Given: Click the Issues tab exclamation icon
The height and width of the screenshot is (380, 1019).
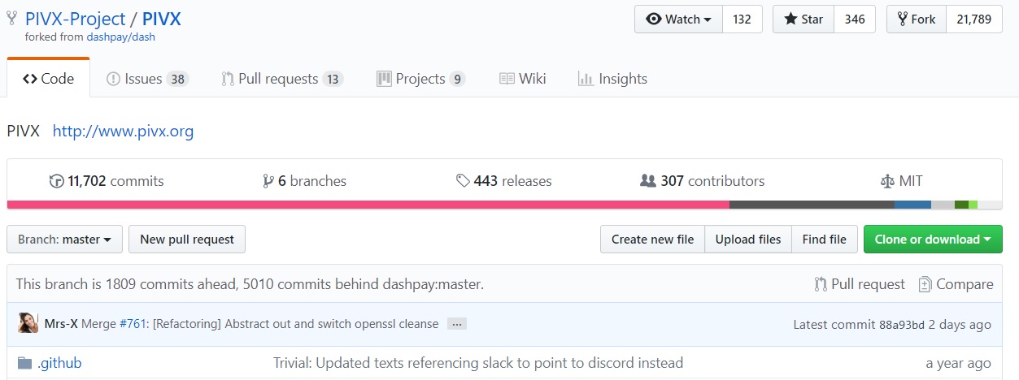Looking at the screenshot, I should [114, 79].
